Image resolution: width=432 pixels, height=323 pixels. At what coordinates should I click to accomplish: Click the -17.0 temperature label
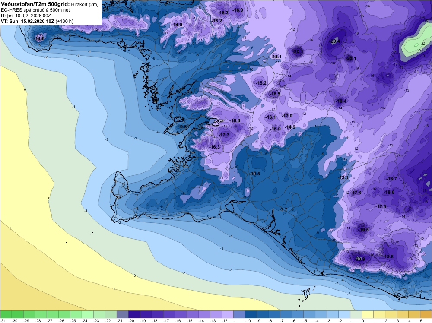coord(287,116)
